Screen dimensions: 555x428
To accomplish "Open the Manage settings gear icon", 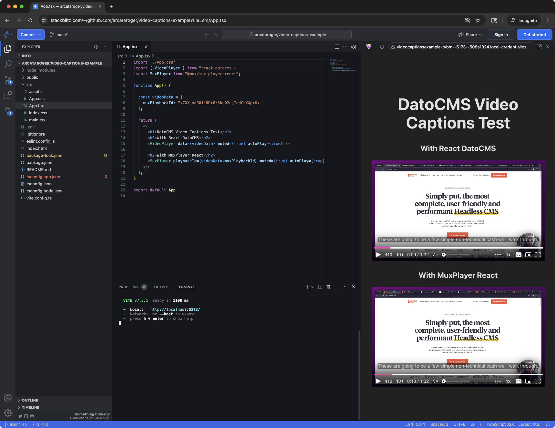I will pyautogui.click(x=8, y=413).
